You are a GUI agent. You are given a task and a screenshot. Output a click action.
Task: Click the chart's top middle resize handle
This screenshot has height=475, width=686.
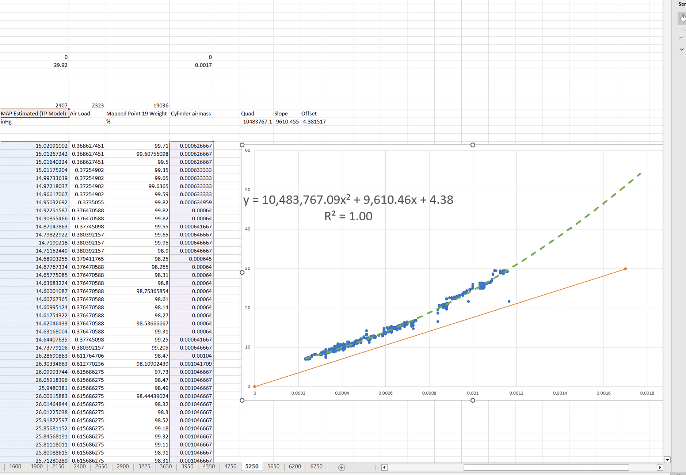[473, 145]
